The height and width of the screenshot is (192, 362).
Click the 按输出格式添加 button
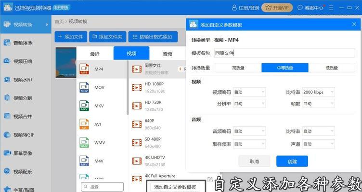[x=153, y=37]
